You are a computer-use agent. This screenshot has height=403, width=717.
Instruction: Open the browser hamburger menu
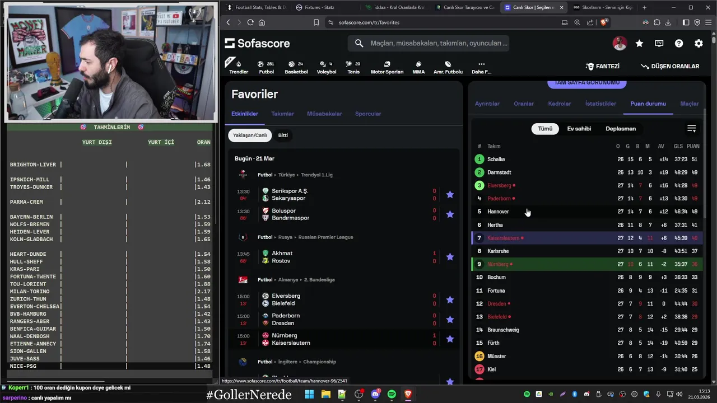tap(708, 22)
